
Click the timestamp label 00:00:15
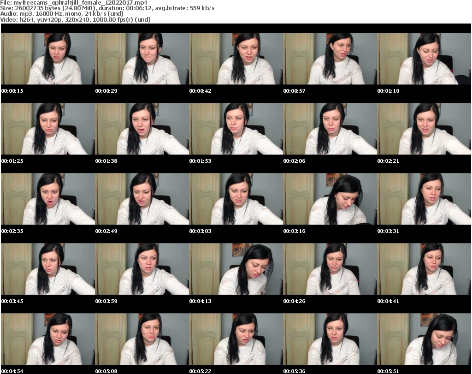point(12,91)
